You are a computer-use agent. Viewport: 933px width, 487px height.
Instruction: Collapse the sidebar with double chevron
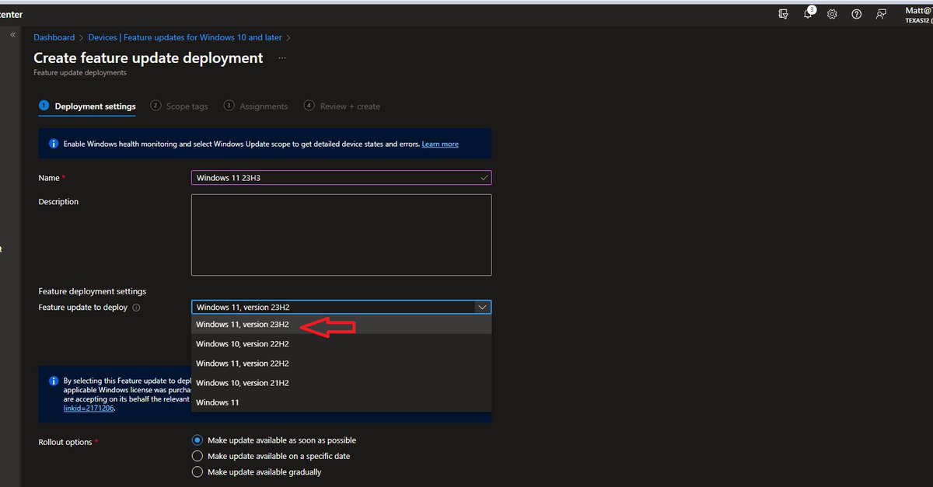coord(12,35)
